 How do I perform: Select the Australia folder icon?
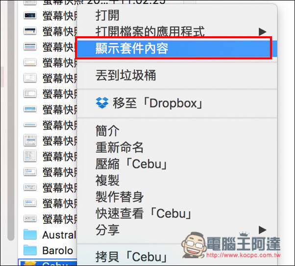pyautogui.click(x=30, y=235)
